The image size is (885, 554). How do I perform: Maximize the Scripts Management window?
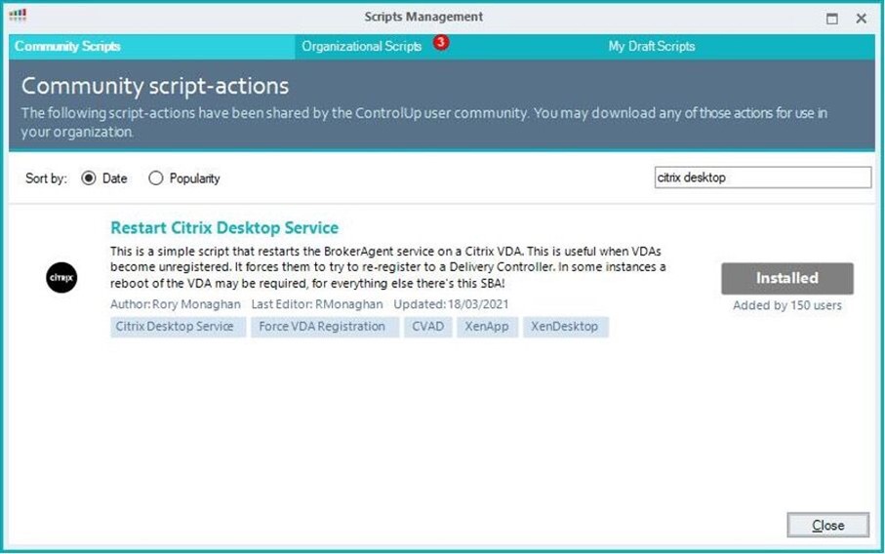click(832, 19)
